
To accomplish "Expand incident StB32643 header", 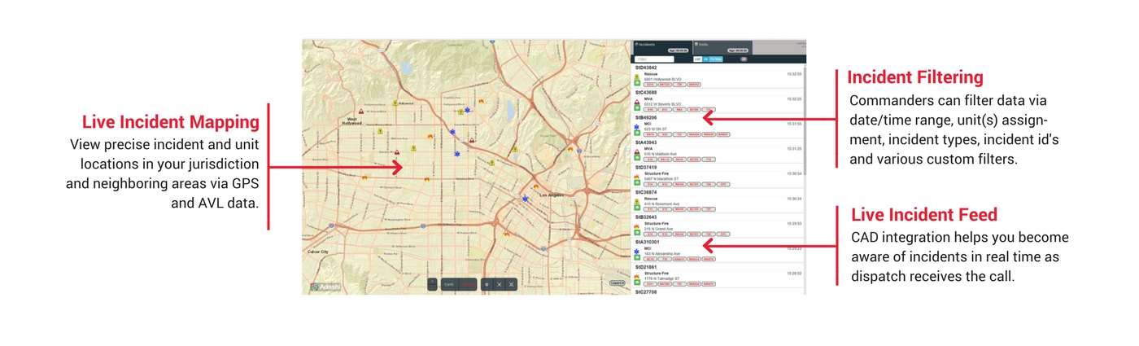I will coord(647,217).
